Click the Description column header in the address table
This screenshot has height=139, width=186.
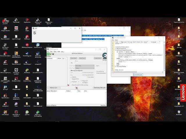(53, 91)
